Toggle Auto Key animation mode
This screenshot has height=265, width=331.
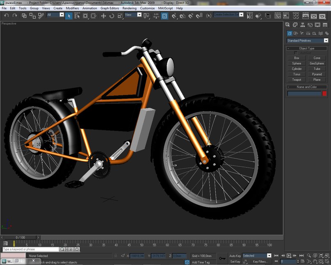(235, 256)
